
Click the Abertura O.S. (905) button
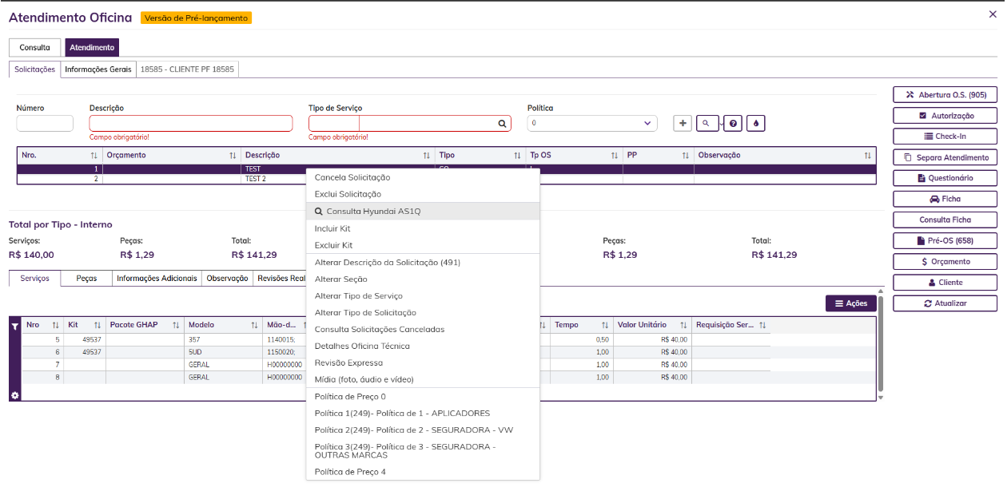point(945,95)
